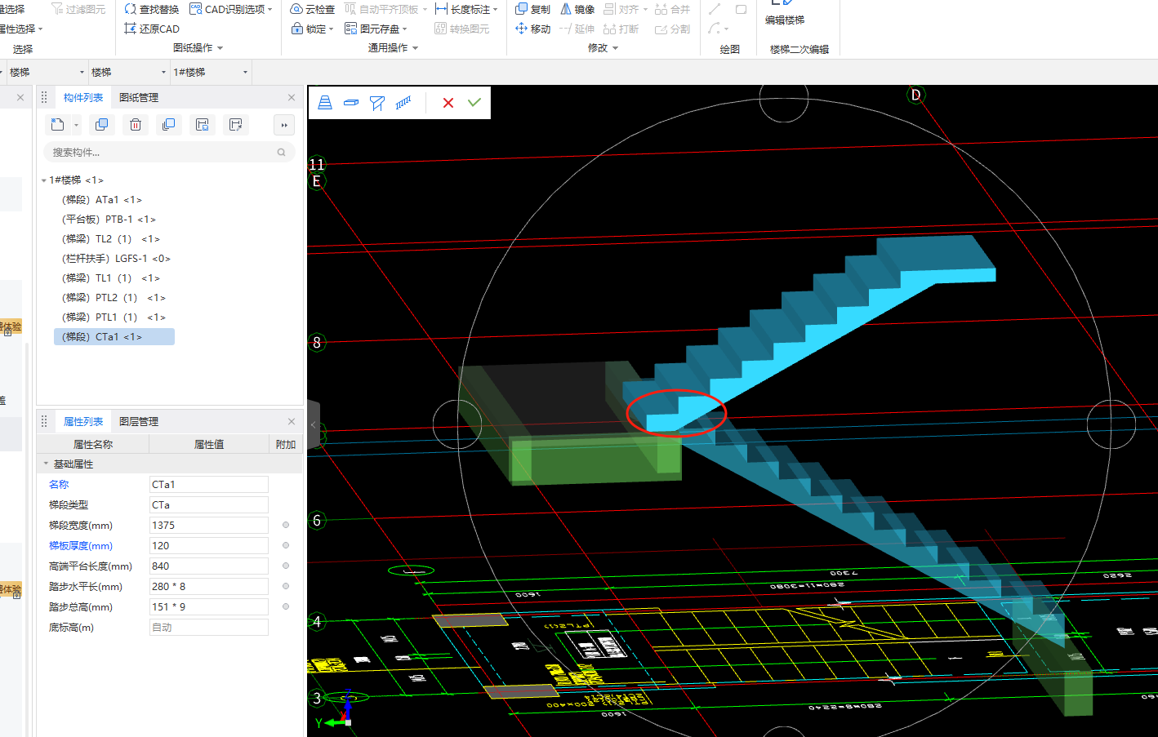1158x737 pixels.
Task: Close the 构件列表 panel
Action: pos(292,97)
